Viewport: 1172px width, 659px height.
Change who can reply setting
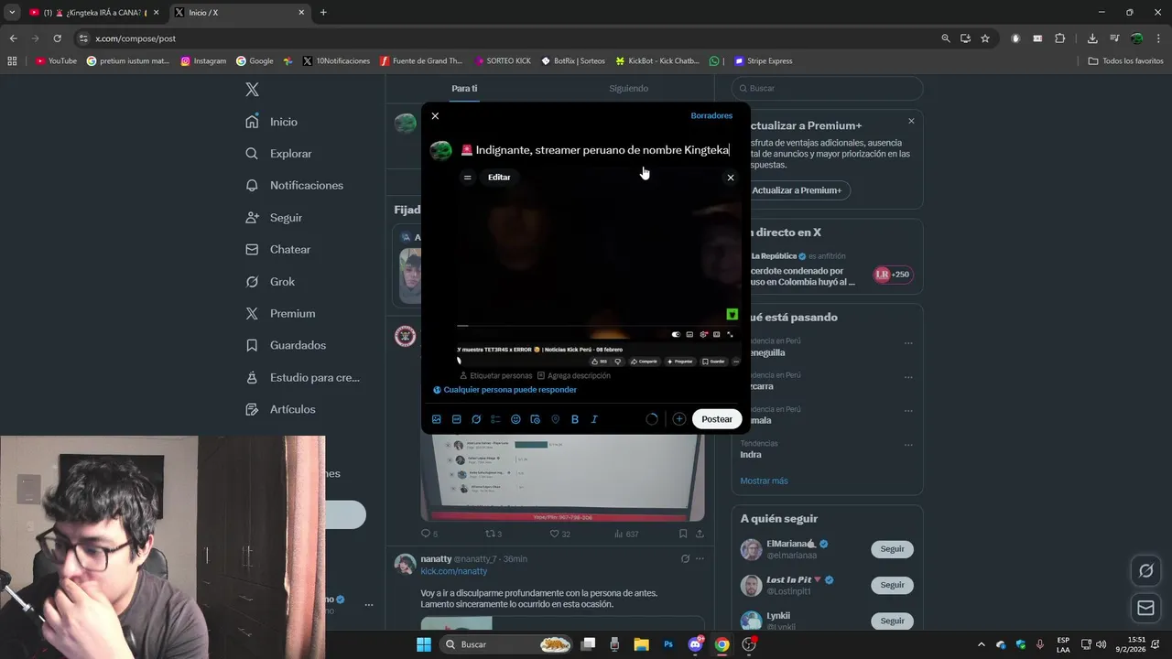505,390
